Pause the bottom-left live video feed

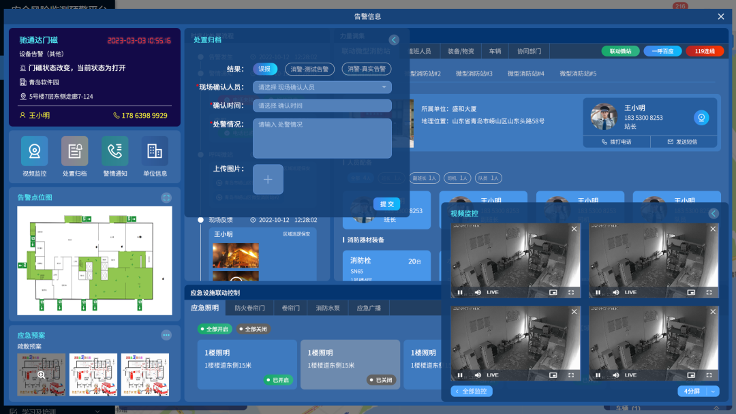(460, 375)
